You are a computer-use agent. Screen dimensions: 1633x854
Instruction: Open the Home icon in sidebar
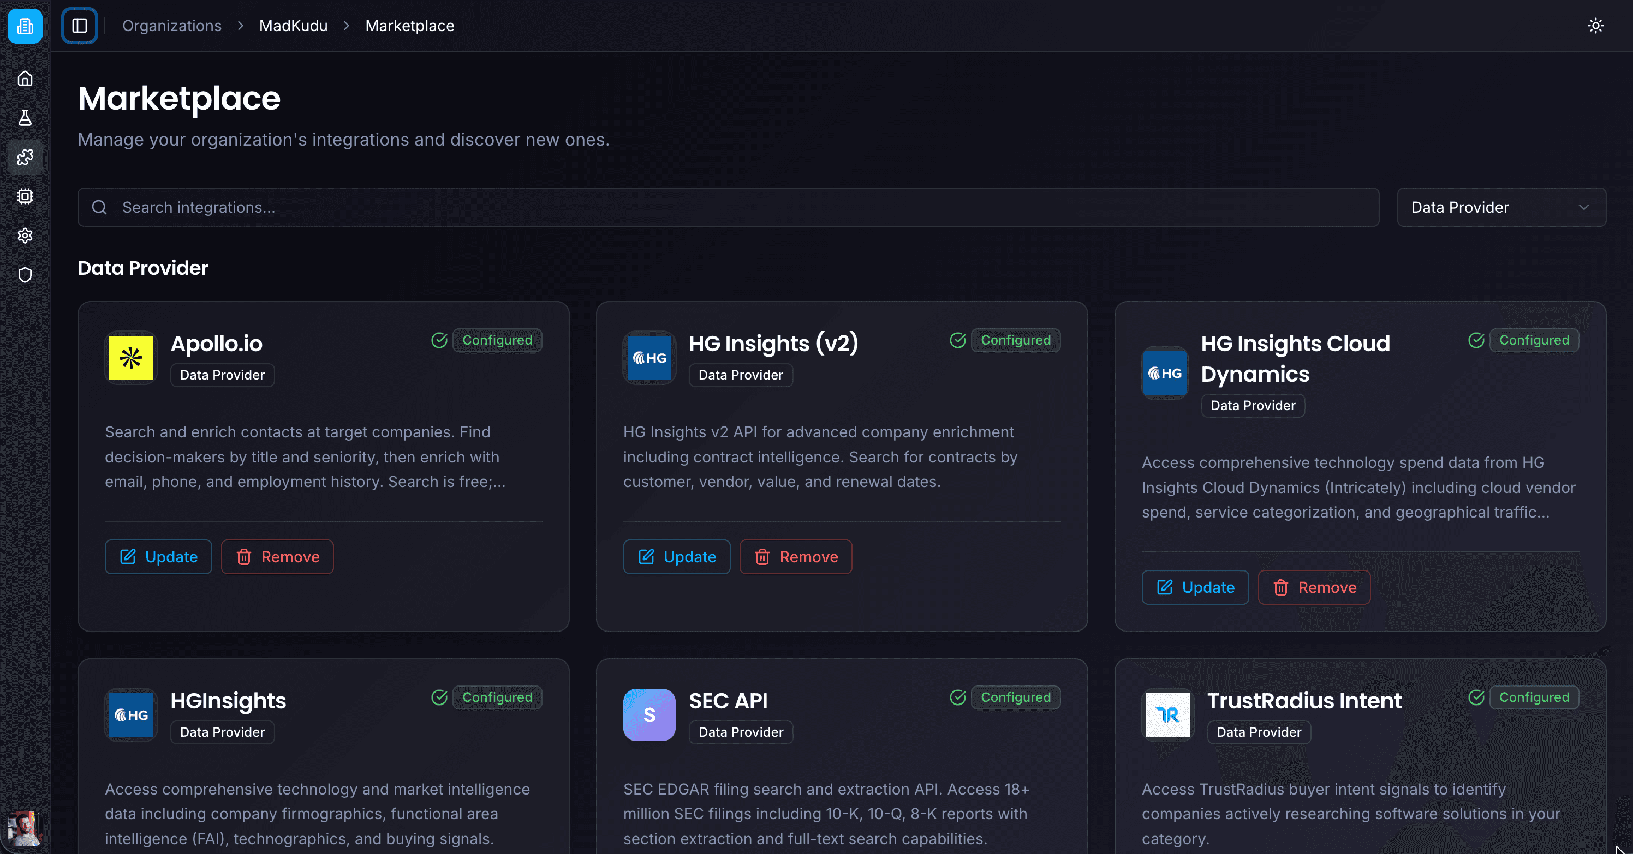point(25,78)
